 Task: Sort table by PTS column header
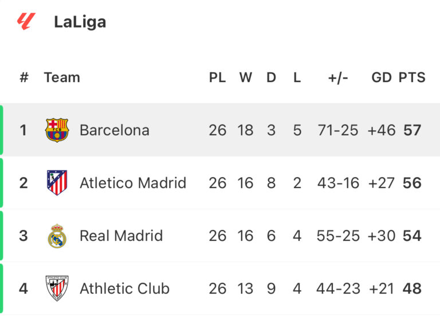point(412,77)
